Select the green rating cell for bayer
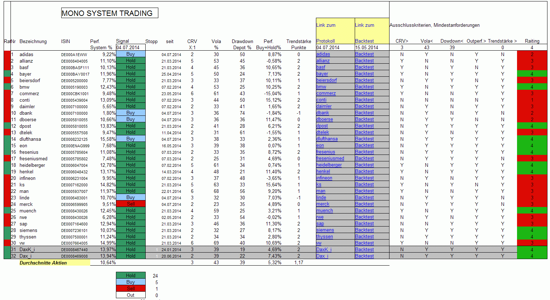The width and height of the screenshot is (550, 300). pyautogui.click(x=532, y=74)
